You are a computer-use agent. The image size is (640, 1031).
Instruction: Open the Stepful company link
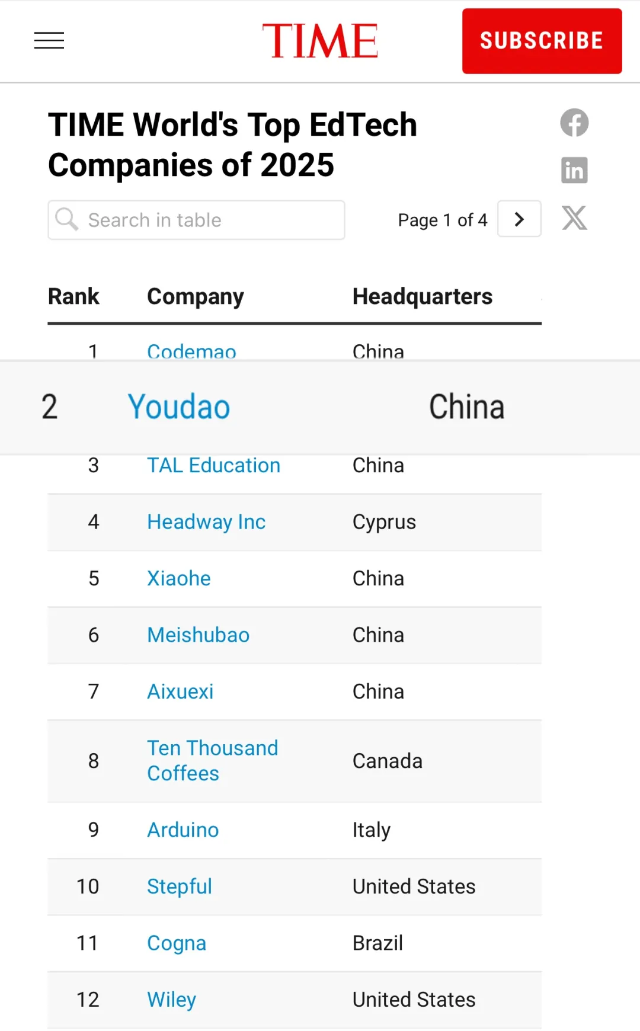(x=180, y=886)
